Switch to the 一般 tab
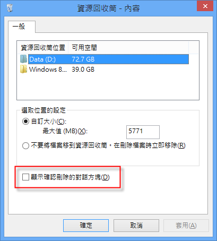217x241 pixels. [19, 27]
